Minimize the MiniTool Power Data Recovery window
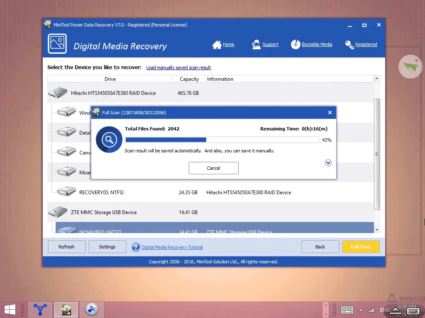The width and height of the screenshot is (425, 318). tap(350, 25)
